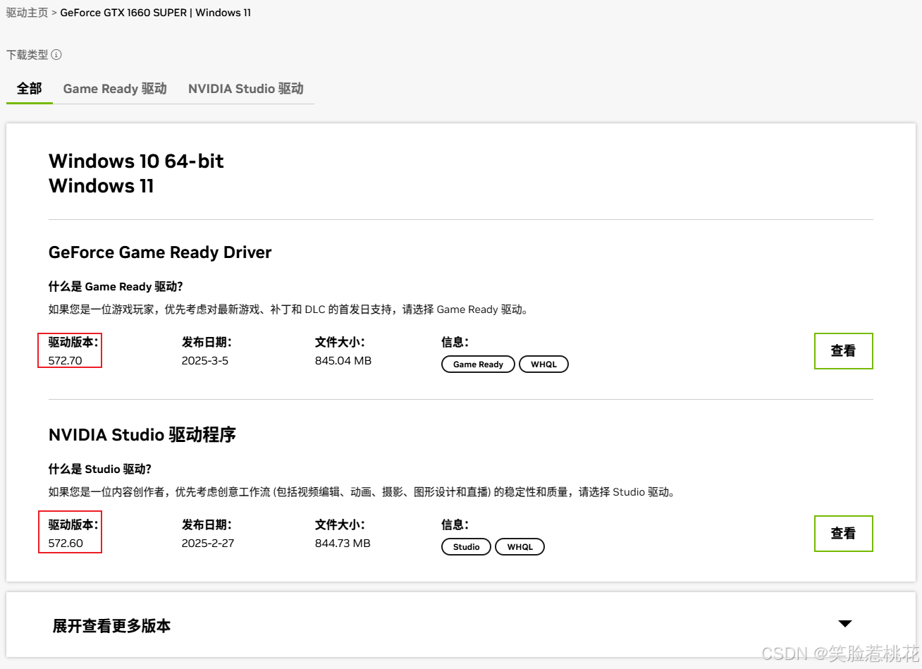The height and width of the screenshot is (669, 922).
Task: Click the Windows 11 heading line
Action: point(102,186)
